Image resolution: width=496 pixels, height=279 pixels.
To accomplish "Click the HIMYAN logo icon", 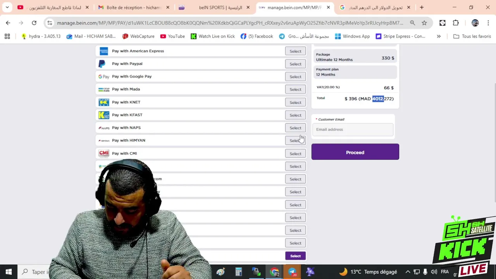I will 103,141.
